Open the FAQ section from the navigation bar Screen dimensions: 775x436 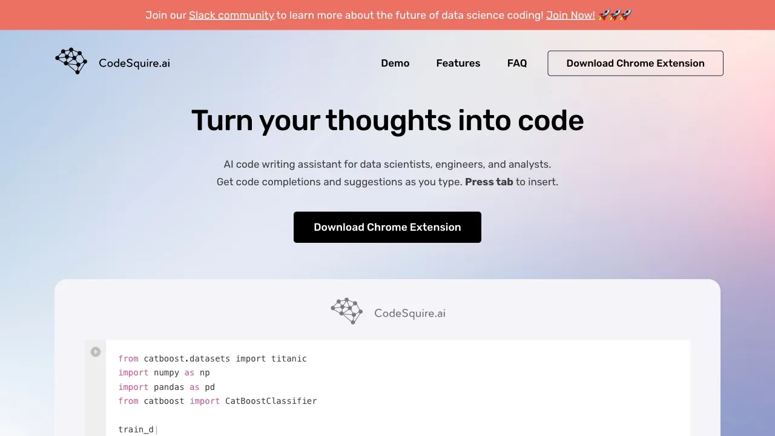[x=517, y=63]
